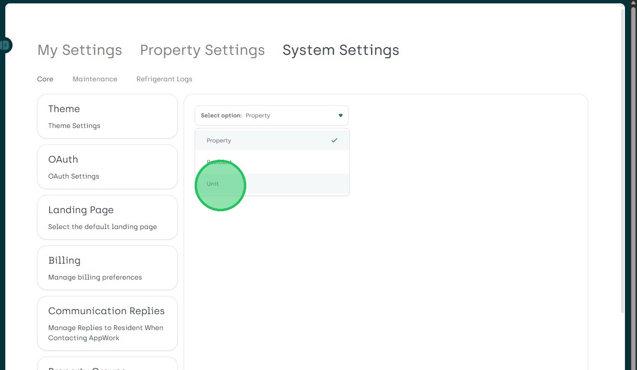Open the Communication Replies card
The image size is (637, 370).
coord(107,323)
